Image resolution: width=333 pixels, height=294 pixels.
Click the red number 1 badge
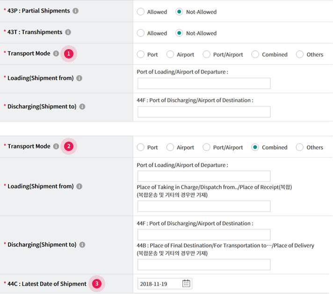pos(69,54)
